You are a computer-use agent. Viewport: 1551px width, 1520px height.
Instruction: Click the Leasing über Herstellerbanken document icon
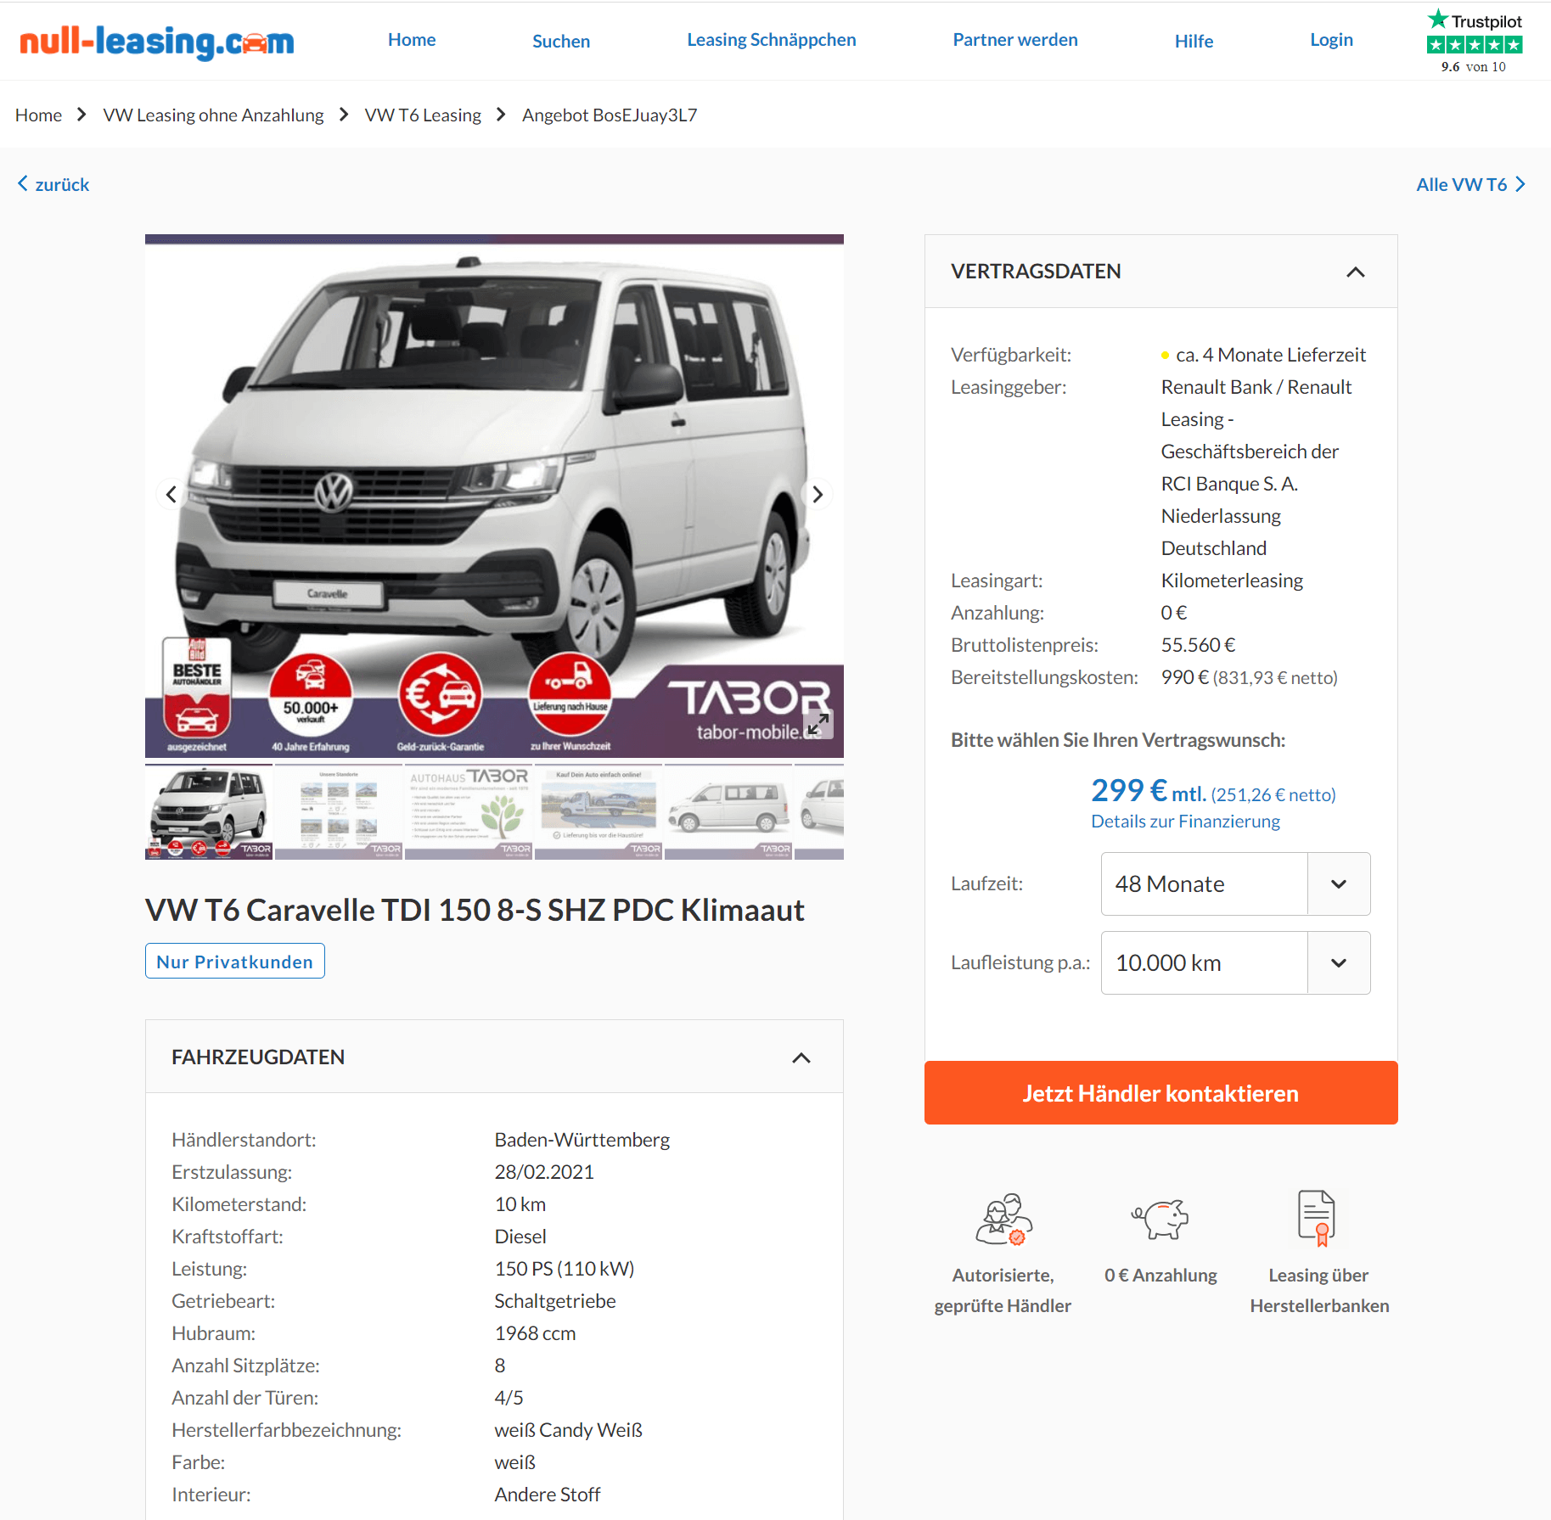(x=1318, y=1218)
